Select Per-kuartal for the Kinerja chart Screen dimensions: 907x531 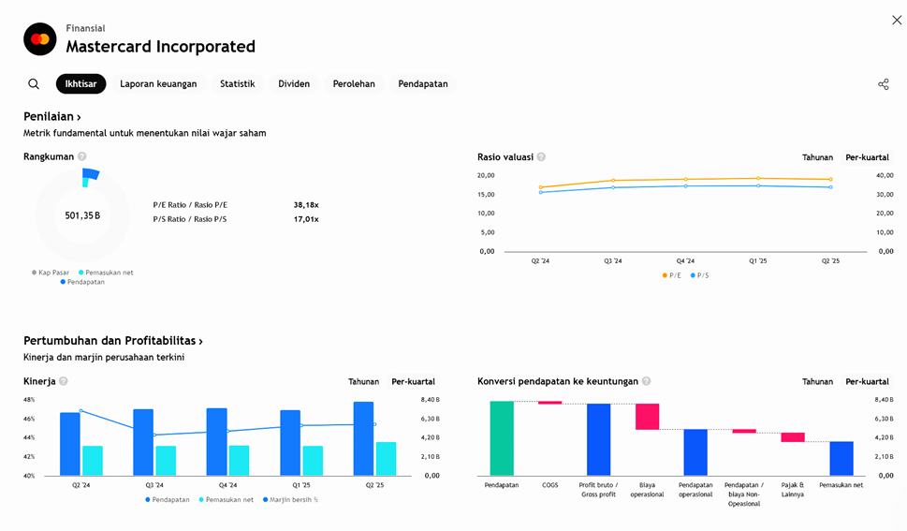point(413,382)
